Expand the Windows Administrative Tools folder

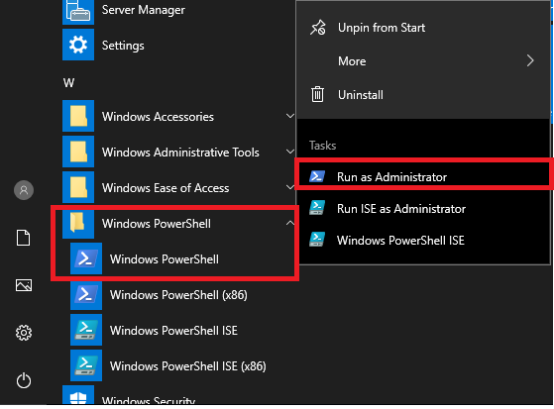pos(178,152)
